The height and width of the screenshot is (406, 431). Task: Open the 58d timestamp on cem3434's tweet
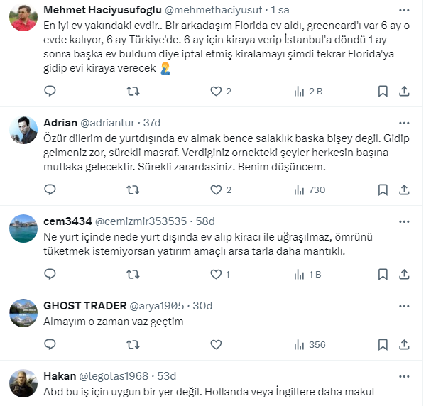(x=205, y=221)
